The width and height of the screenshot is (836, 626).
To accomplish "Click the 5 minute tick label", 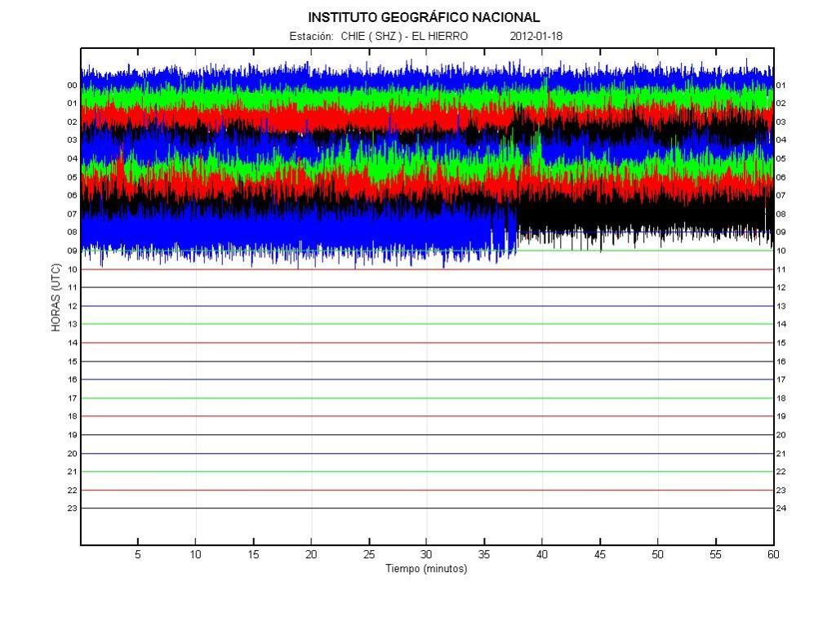I will point(138,555).
